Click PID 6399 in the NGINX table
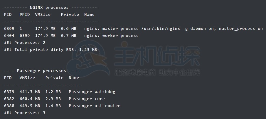Screen dimensions: 266x119 point(9,29)
